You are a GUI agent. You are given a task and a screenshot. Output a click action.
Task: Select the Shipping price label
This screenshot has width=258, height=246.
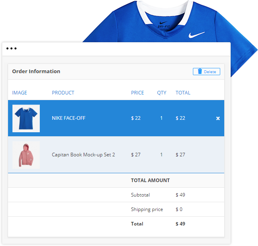pyautogui.click(x=147, y=209)
